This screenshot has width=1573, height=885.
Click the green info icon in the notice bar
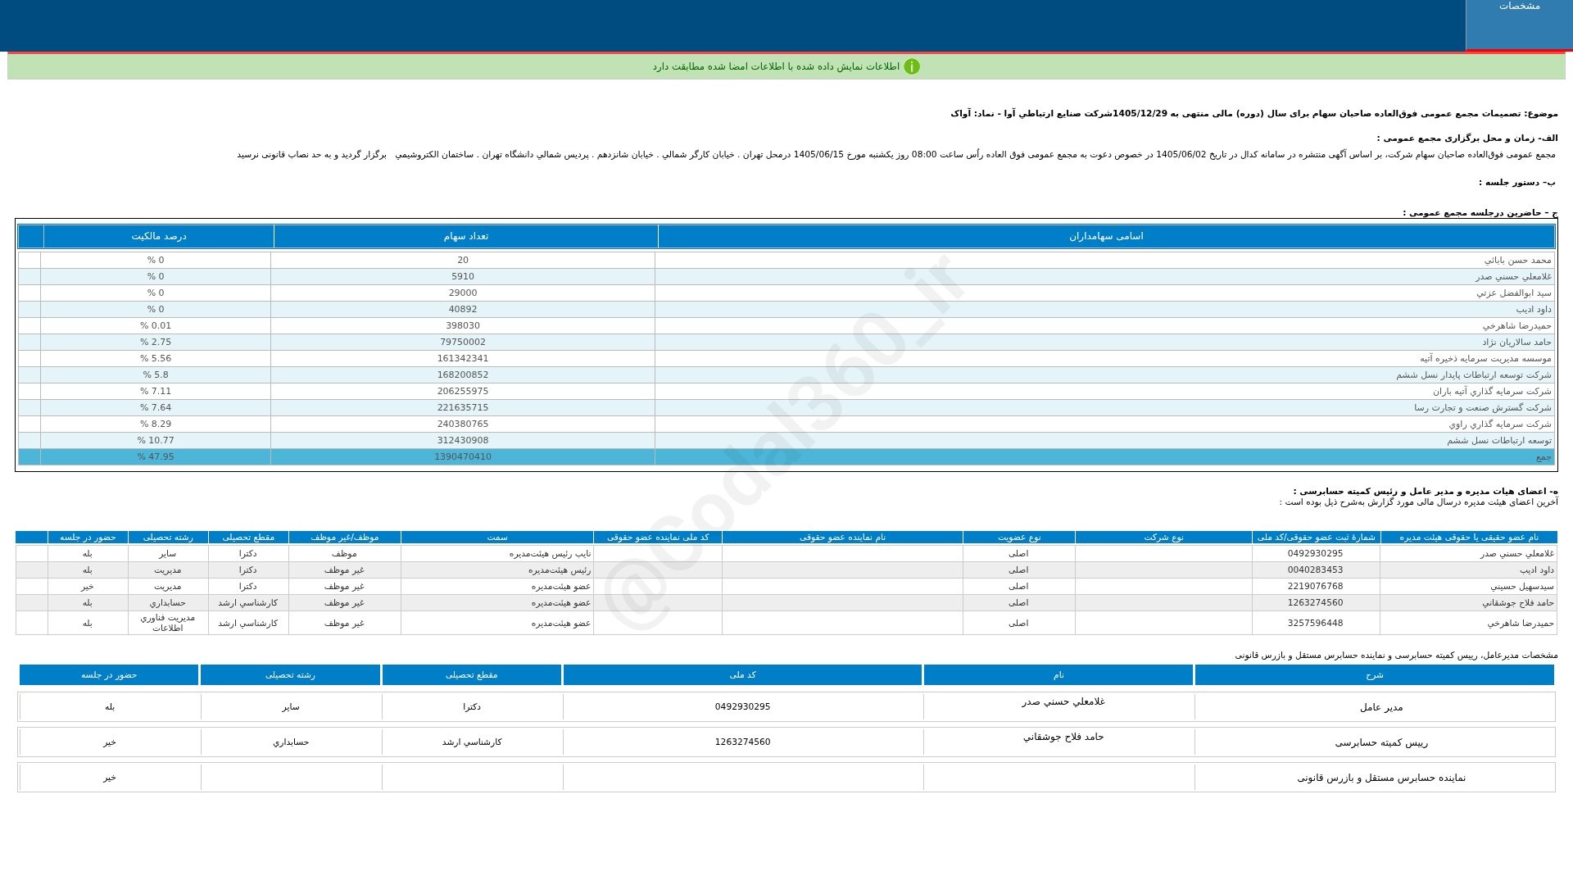pyautogui.click(x=912, y=66)
